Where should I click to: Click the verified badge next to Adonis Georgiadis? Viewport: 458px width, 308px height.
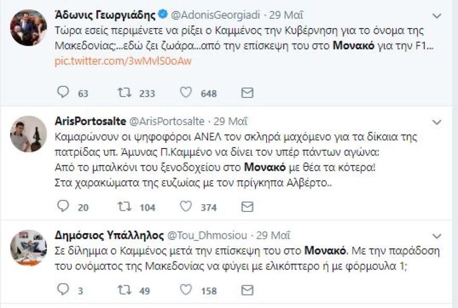[x=162, y=15]
